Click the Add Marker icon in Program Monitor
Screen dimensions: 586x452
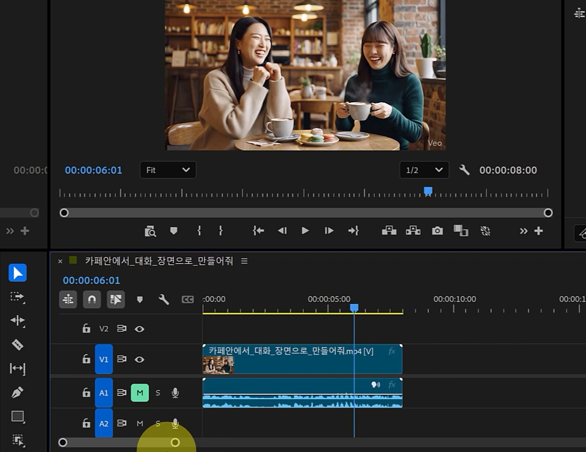click(173, 231)
